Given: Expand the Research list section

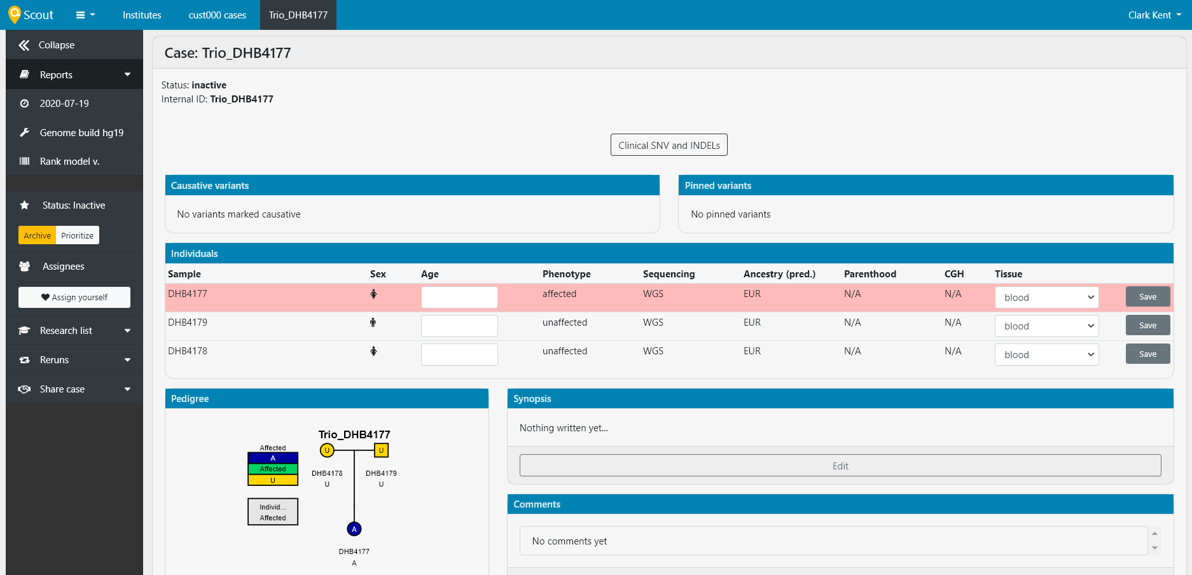Looking at the screenshot, I should click(66, 330).
